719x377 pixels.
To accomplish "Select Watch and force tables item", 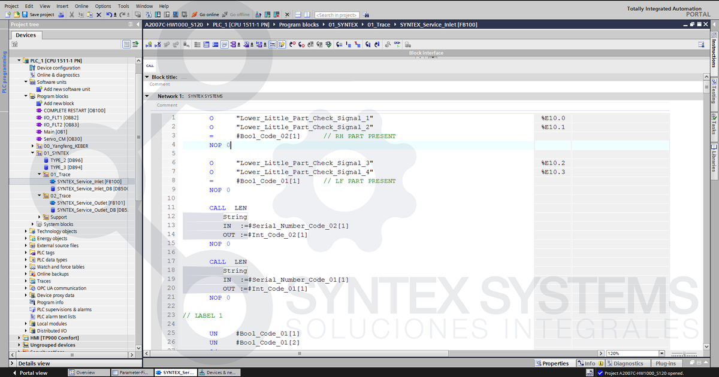I will [61, 267].
